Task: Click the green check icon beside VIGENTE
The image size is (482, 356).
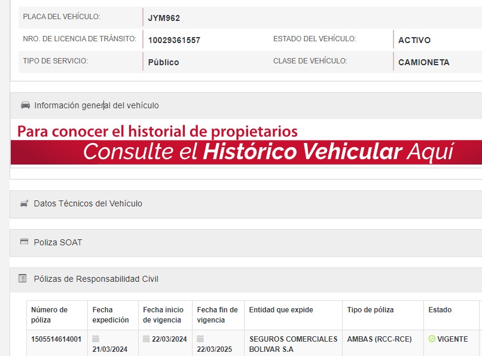Action: click(432, 339)
